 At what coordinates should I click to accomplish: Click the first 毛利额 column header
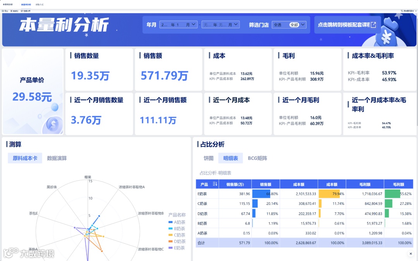pos(365,184)
